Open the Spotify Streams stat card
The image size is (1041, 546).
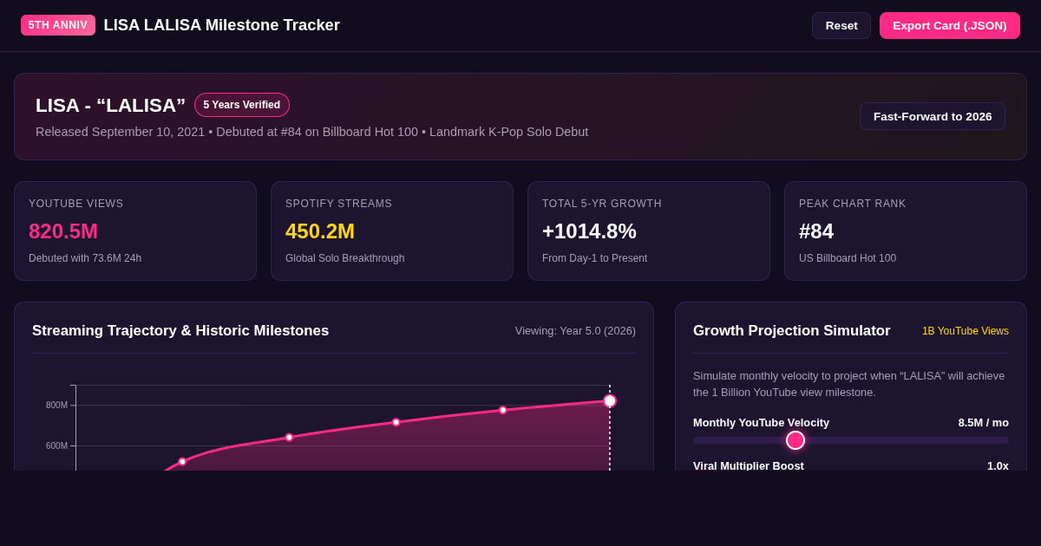(x=392, y=231)
